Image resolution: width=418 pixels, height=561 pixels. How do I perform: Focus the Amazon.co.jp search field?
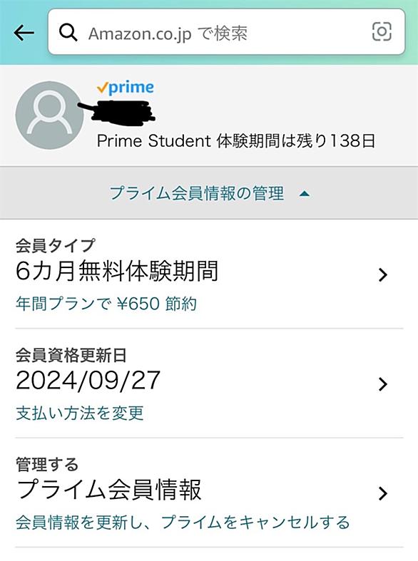click(227, 32)
